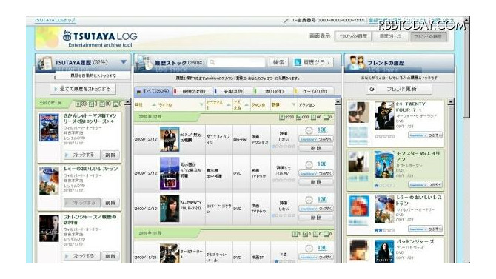The width and height of the screenshot is (496, 279).
Task: Click the 130 link in 007 row
Action: [322, 130]
